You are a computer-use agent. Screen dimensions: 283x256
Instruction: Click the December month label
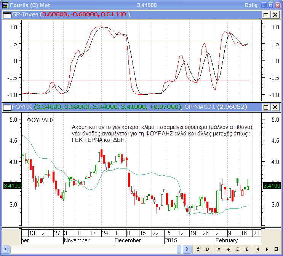(128, 240)
